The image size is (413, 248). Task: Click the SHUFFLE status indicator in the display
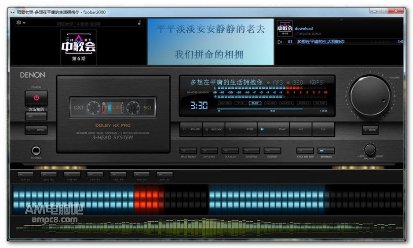287,103
